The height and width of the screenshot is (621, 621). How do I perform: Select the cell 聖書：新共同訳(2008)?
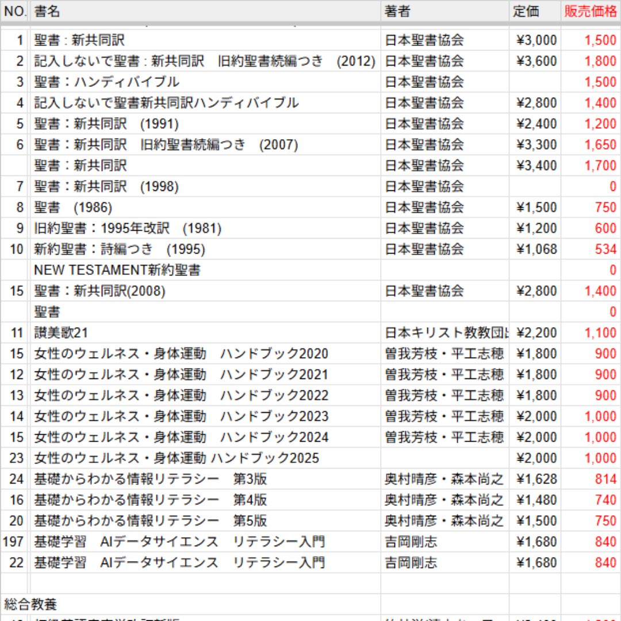click(205, 291)
